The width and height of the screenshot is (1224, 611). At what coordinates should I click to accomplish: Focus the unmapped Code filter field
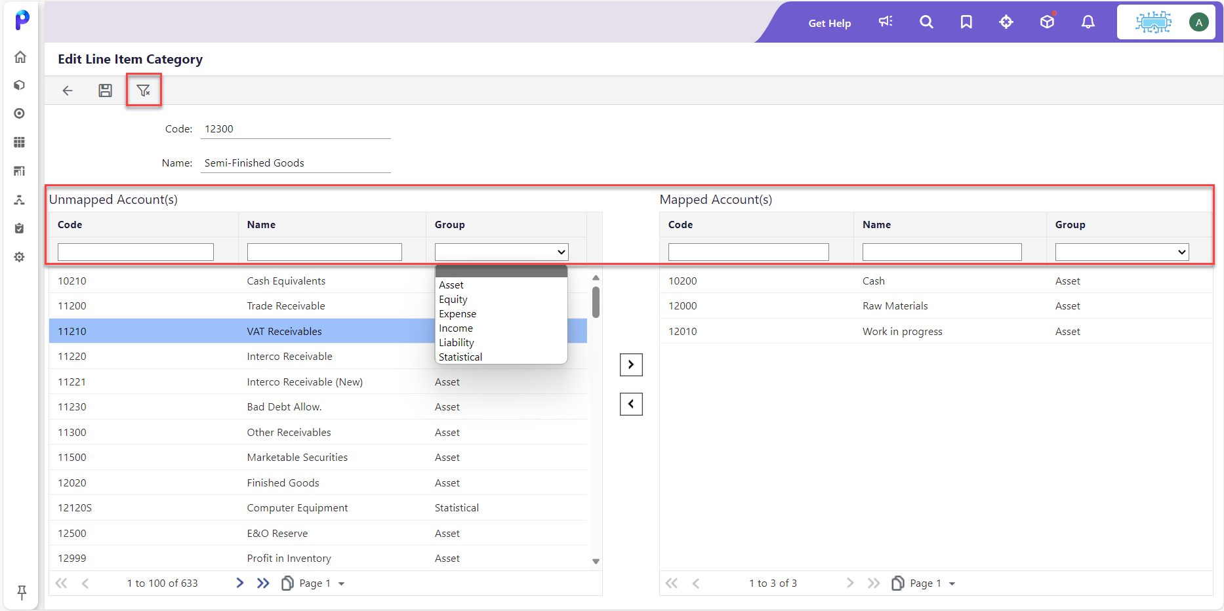[136, 252]
